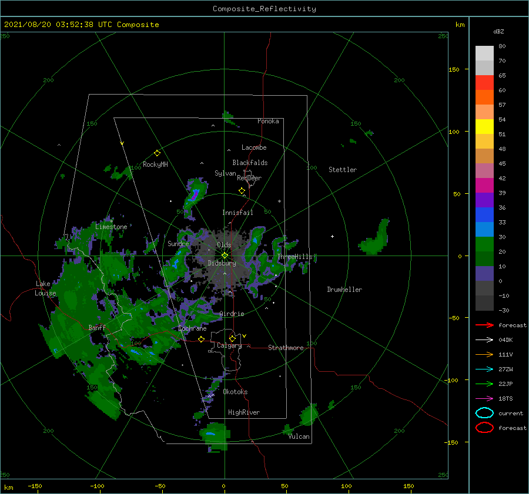The height and width of the screenshot is (494, 529).
Task: Click the Blackfalds city label
Action: (250, 163)
